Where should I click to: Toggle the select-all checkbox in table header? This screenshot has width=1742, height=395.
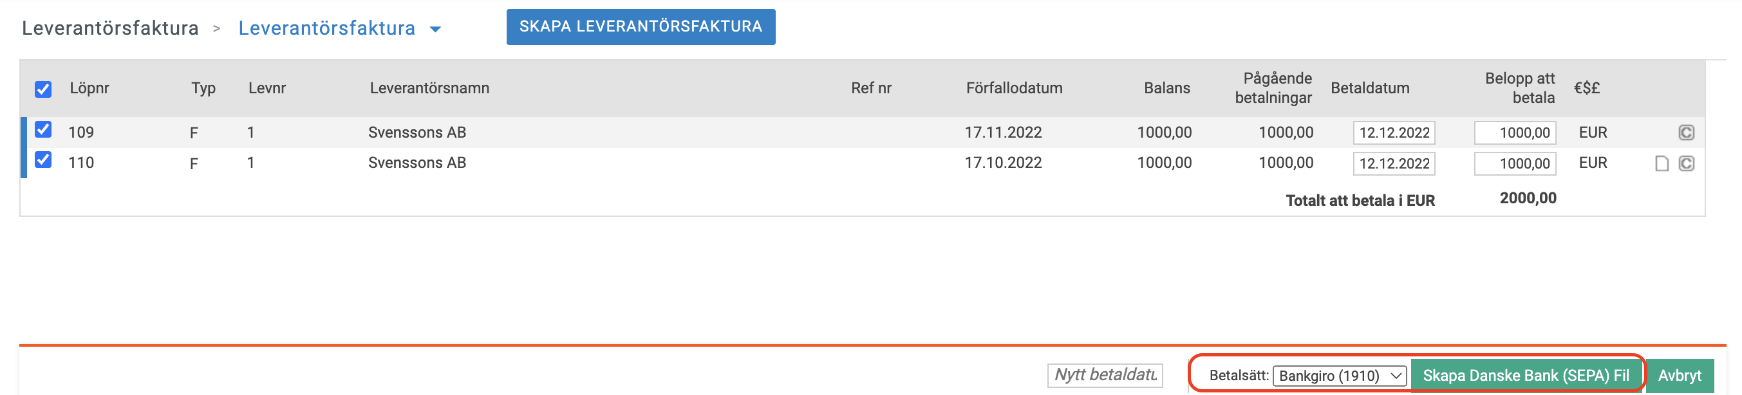point(43,89)
